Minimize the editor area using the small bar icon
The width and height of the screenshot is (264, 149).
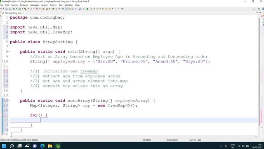(257, 12)
